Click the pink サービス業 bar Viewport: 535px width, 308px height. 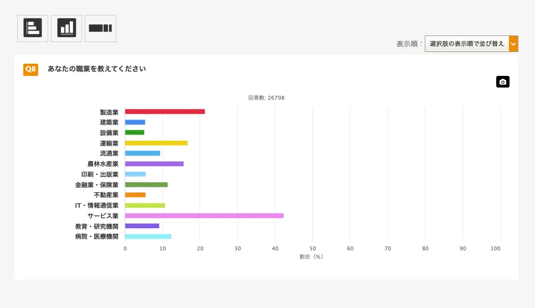204,215
